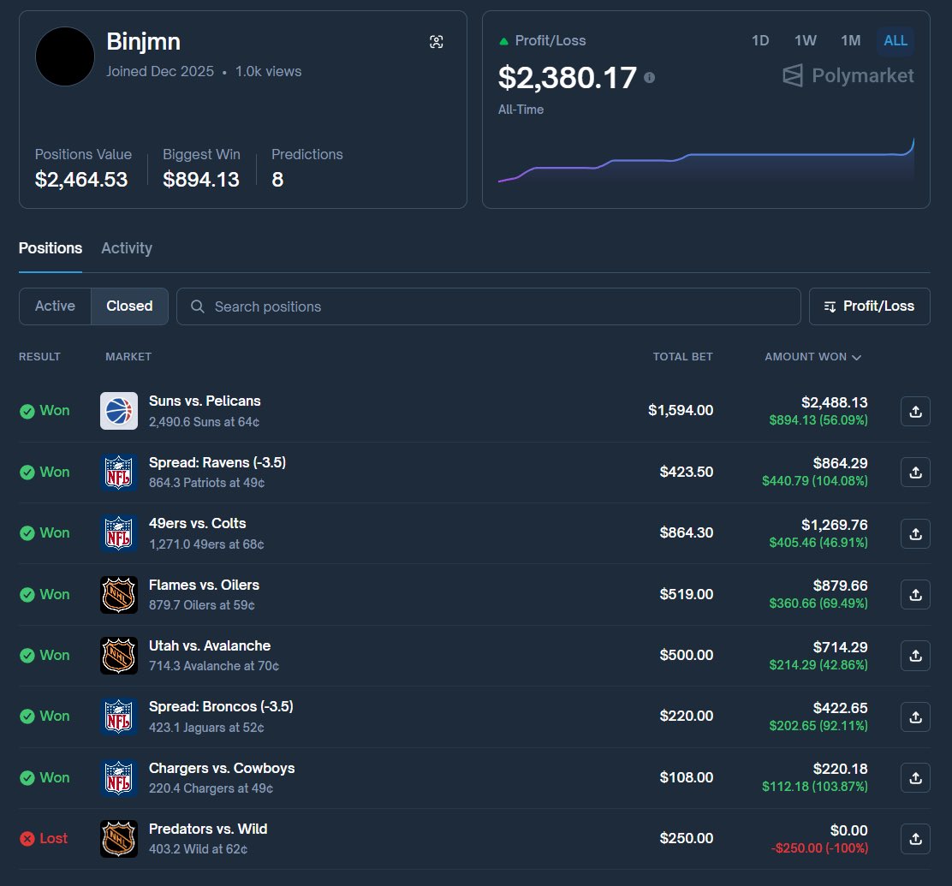Set the chart range to 1W
The height and width of the screenshot is (886, 952).
(805, 41)
